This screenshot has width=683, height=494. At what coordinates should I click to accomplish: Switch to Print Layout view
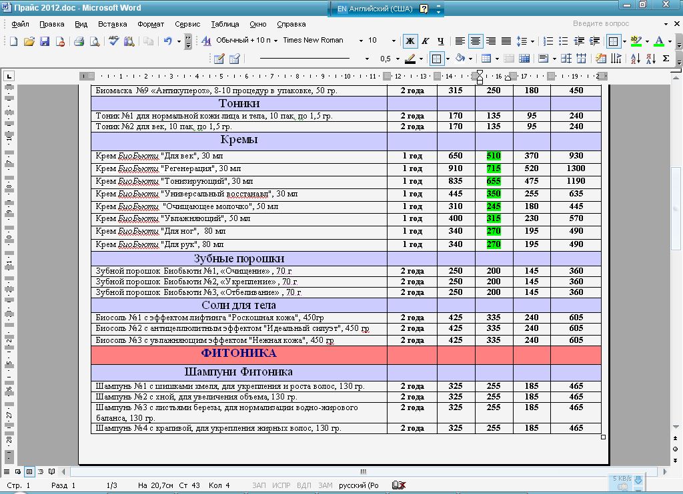29,471
